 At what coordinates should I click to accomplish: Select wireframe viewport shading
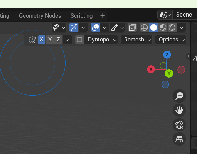pos(144,28)
